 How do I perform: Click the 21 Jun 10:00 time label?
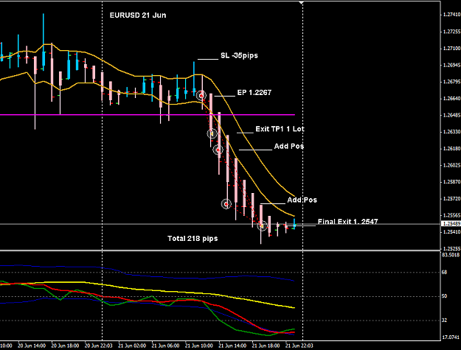click(x=199, y=346)
